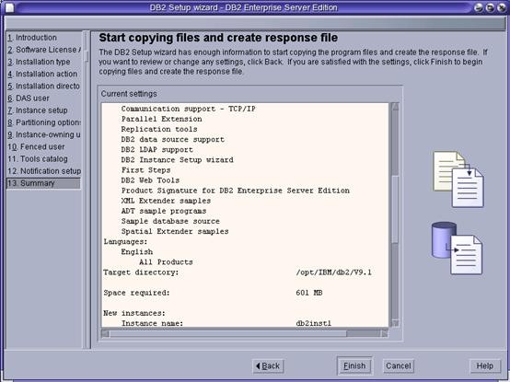Click the vertical scrollbar thumb in settings
The width and height of the screenshot is (510, 382).
click(395, 210)
